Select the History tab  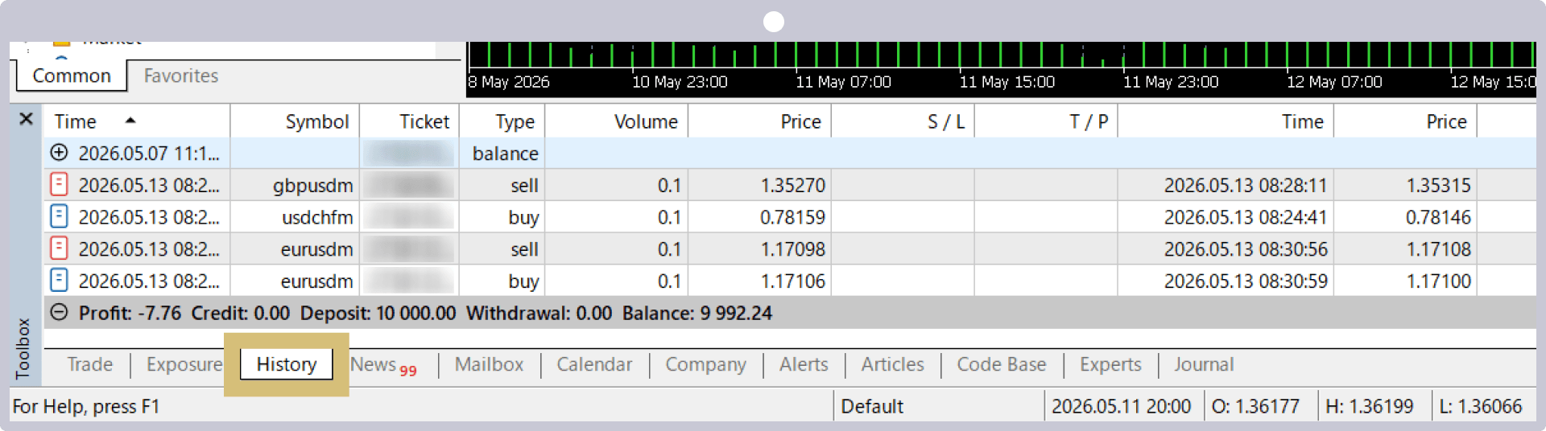point(286,364)
